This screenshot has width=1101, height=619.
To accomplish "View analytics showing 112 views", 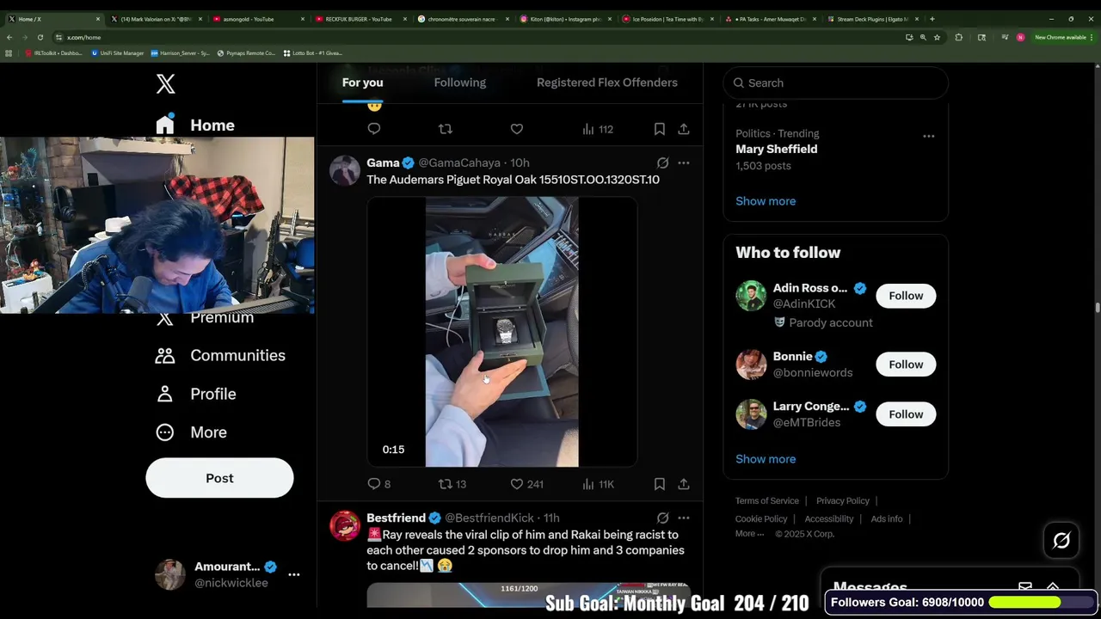I will [598, 129].
